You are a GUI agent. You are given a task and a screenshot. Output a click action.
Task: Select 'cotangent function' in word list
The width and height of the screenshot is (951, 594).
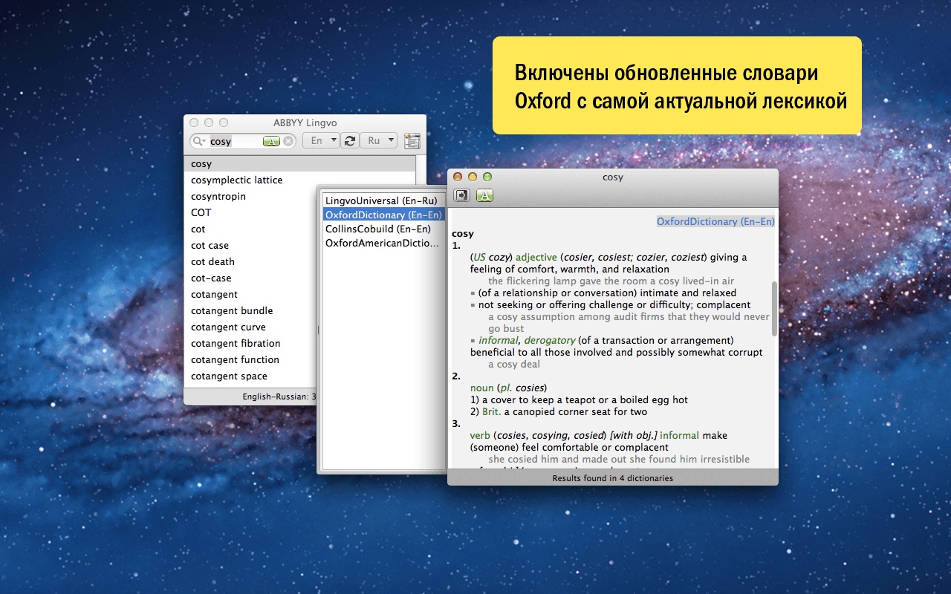pos(250,360)
